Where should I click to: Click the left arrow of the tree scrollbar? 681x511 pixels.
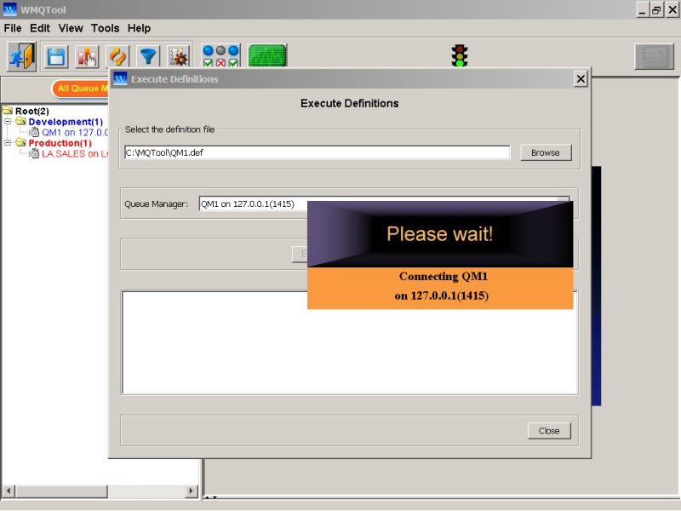click(9, 491)
